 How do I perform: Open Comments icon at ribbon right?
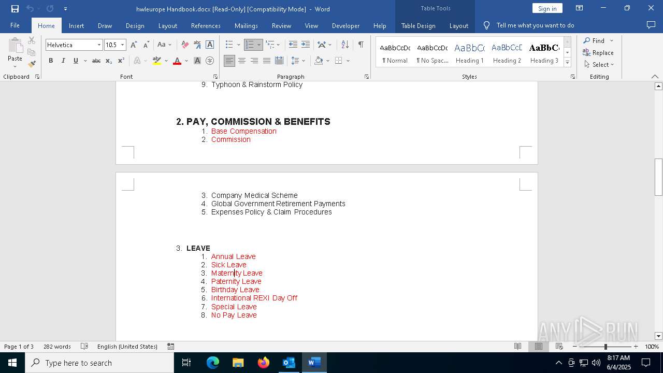(x=651, y=25)
